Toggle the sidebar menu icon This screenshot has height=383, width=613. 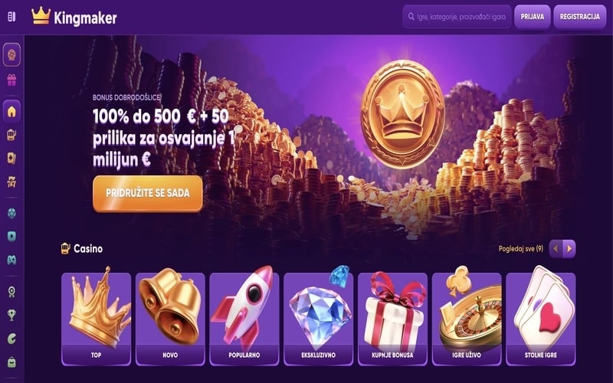(x=11, y=17)
